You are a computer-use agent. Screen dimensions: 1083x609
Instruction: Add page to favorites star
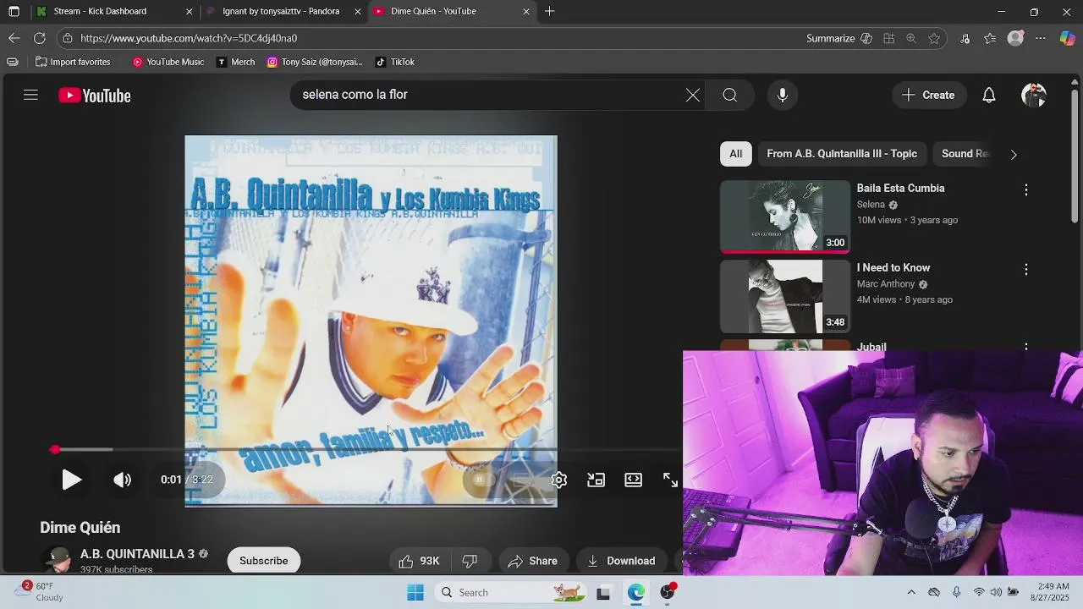pos(934,38)
